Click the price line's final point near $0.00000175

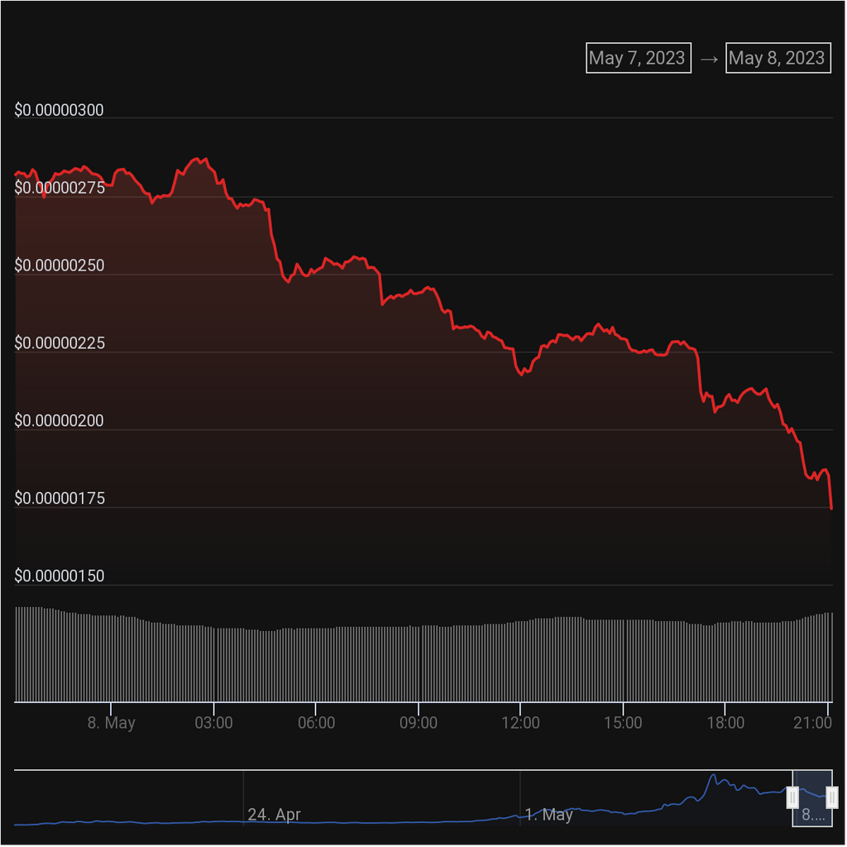point(831,509)
